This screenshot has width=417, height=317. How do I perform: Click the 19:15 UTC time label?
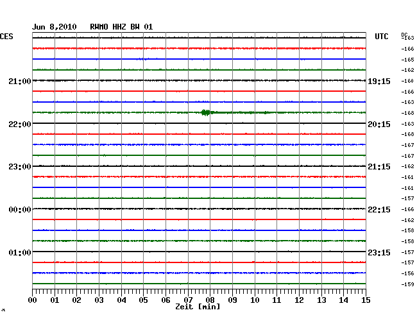[379, 81]
